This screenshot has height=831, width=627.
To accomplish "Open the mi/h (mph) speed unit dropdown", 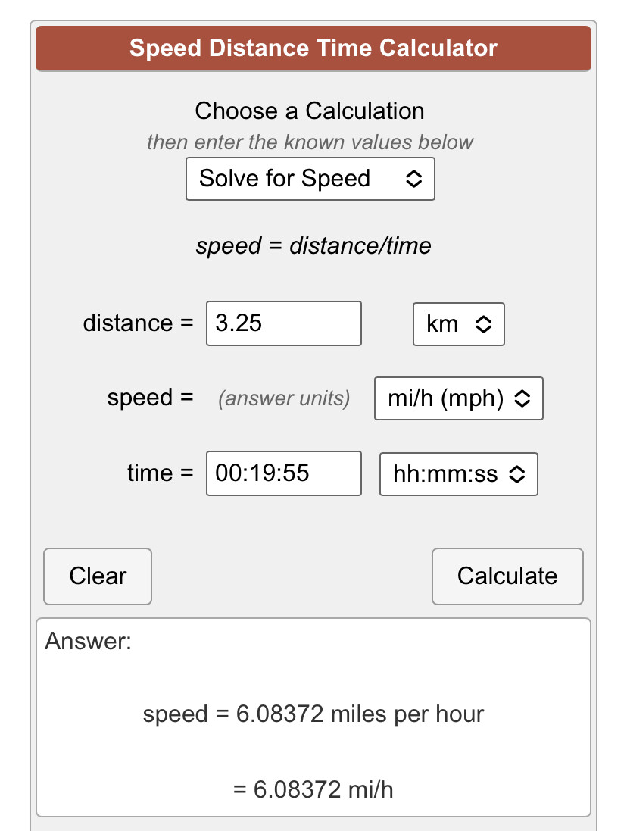I will (459, 398).
